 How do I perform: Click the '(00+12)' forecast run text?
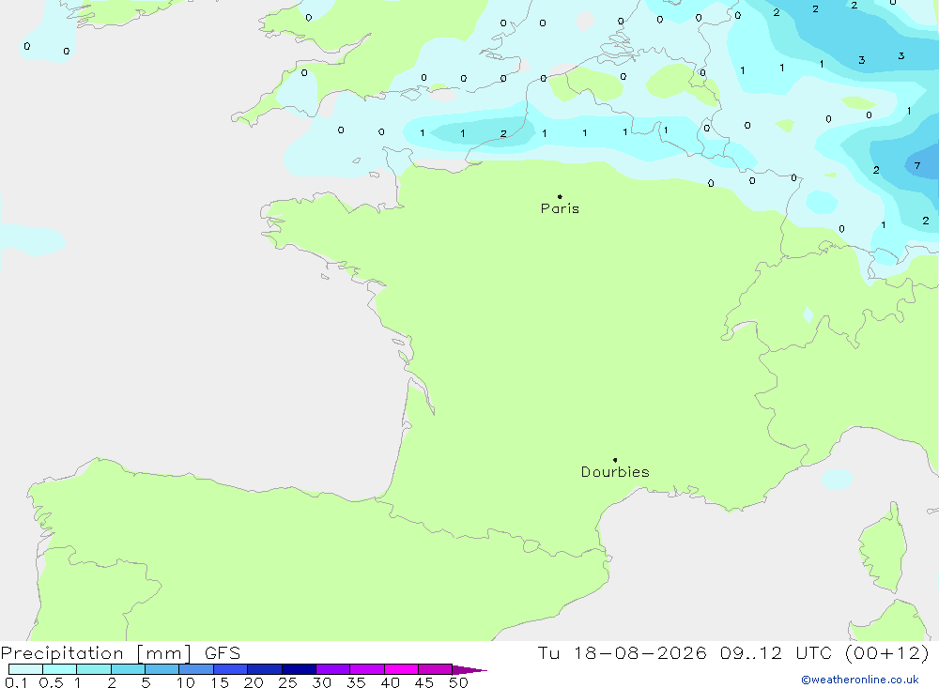(887, 652)
